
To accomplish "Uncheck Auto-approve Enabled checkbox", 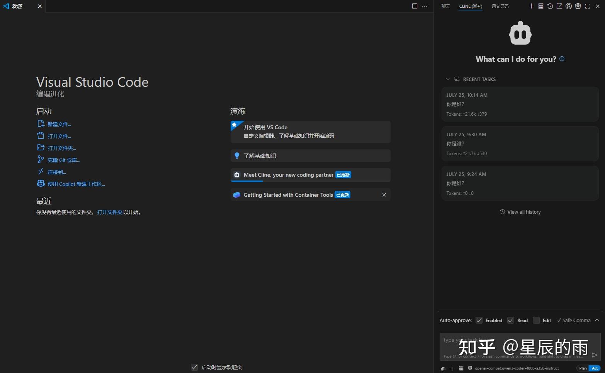I will [x=479, y=320].
